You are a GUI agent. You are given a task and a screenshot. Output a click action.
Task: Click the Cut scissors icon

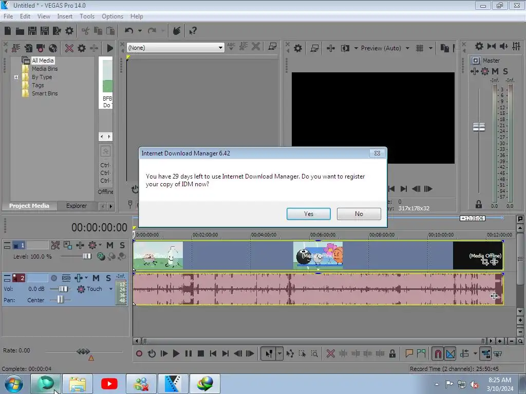(86, 31)
